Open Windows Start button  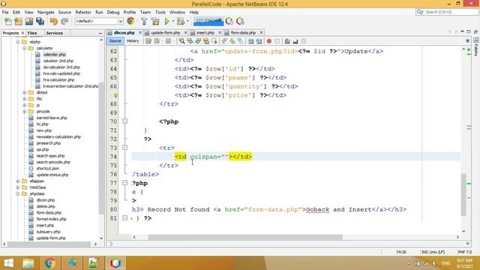8,263
